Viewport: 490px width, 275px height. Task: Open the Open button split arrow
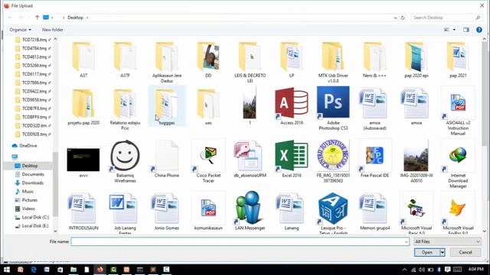443,252
